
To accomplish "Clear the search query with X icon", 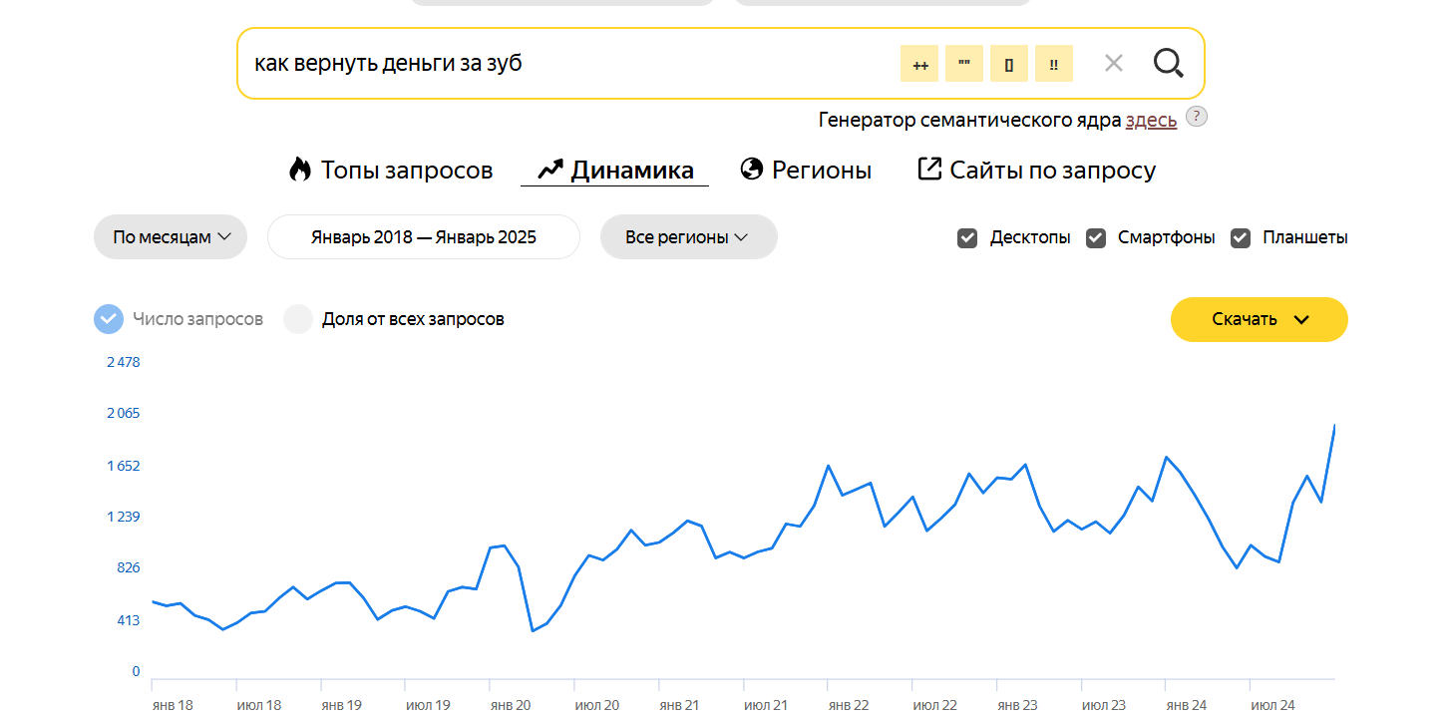I will 1114,64.
